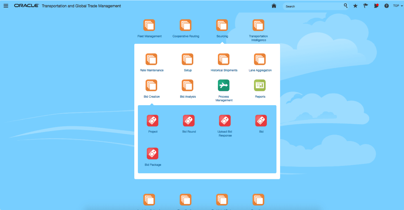Collapse the Sourcing expanded panel
Image resolution: width=404 pixels, height=210 pixels.
pos(222,25)
